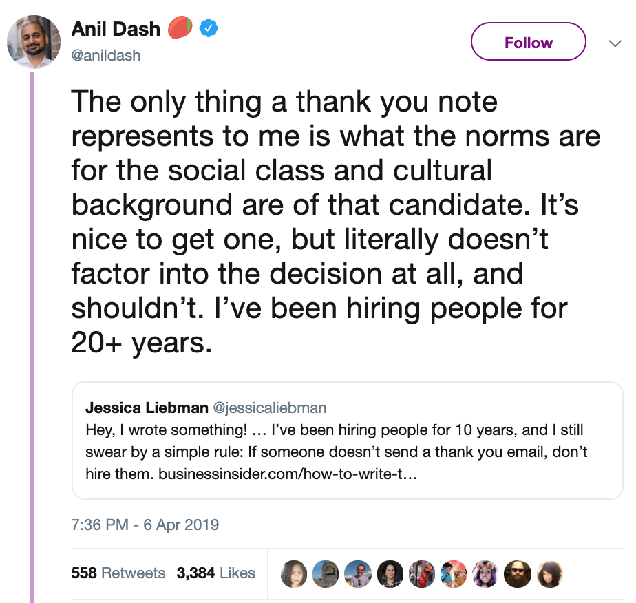Open the Anil Dash display name

pyautogui.click(x=116, y=29)
